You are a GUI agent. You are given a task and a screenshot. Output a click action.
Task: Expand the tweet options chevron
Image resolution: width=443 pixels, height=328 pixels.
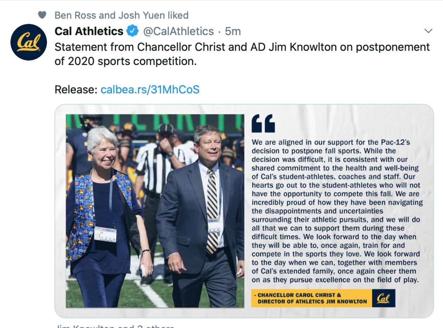(428, 31)
